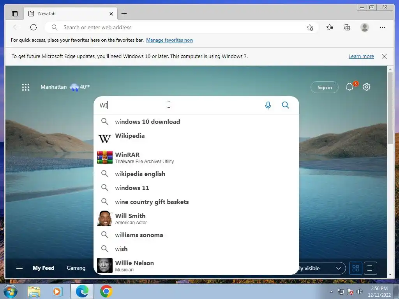Open the volume speaker tray icon

coord(359,292)
